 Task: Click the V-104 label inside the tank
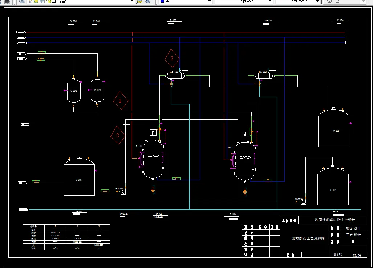point(336,131)
